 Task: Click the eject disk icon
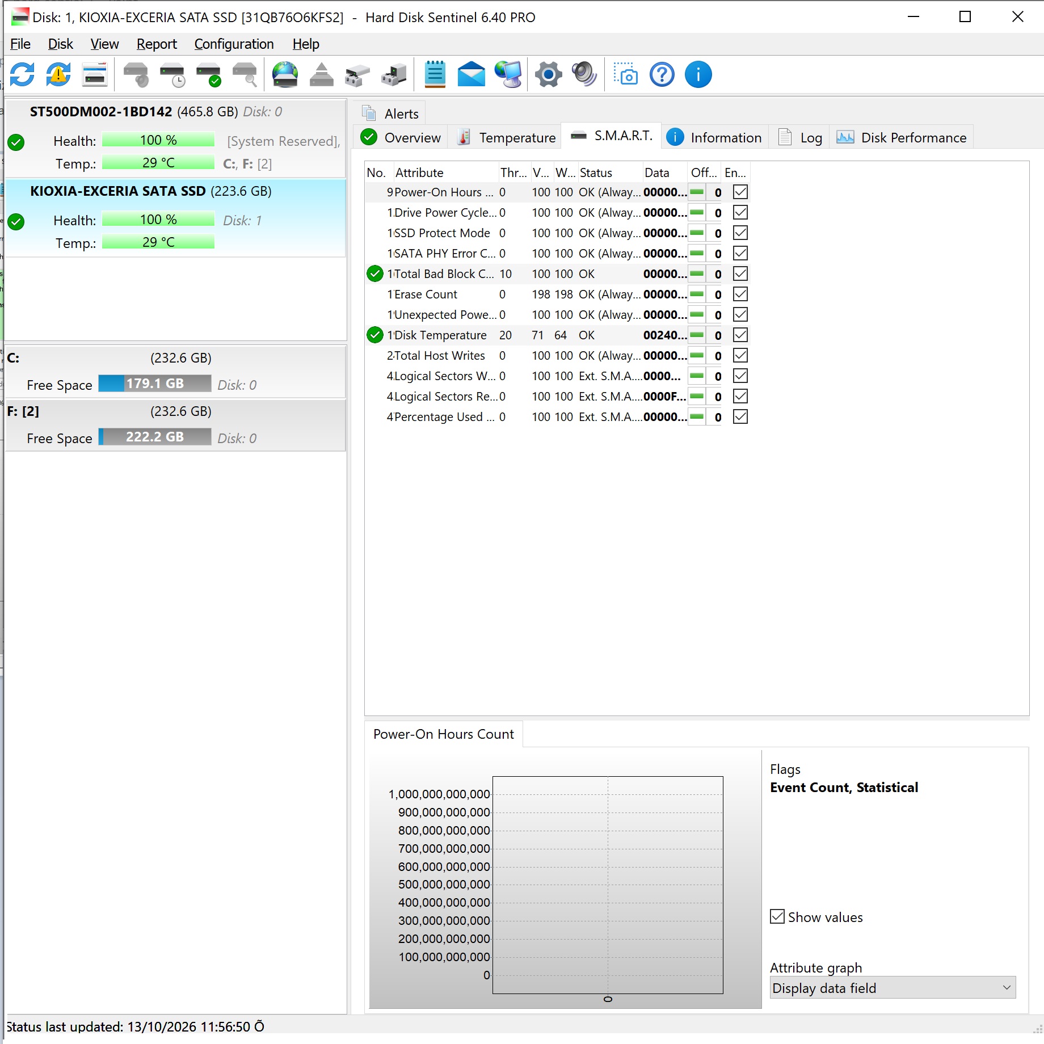(321, 74)
